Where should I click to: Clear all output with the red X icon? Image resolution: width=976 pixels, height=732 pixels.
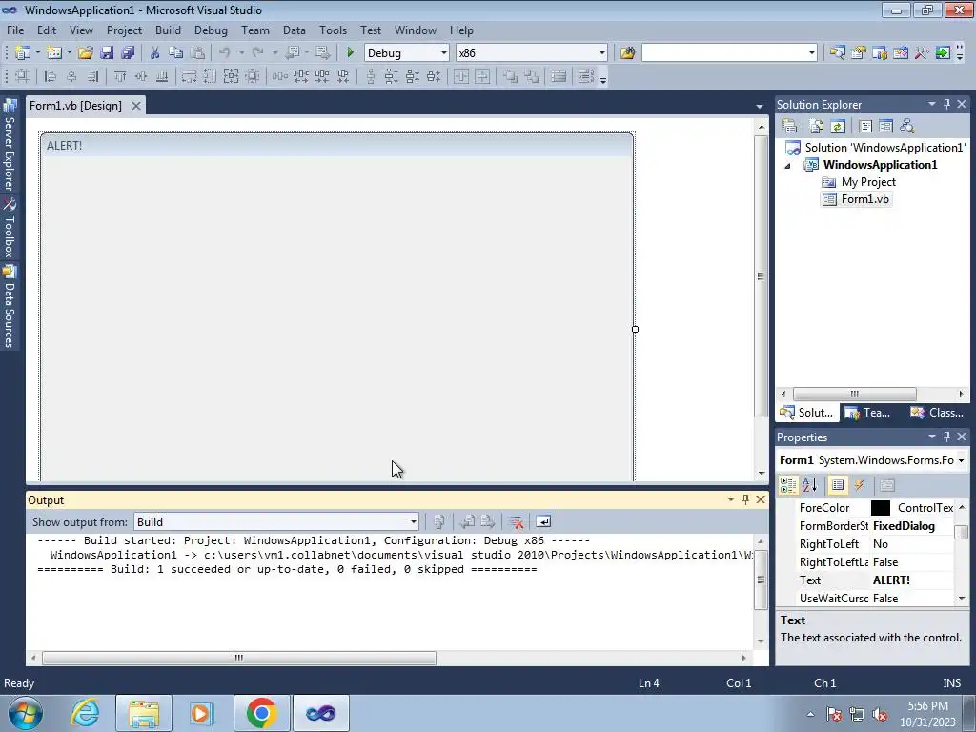tap(516, 521)
